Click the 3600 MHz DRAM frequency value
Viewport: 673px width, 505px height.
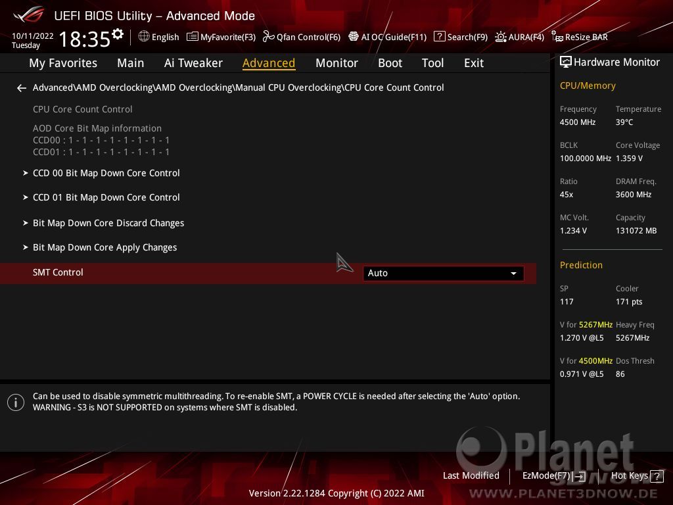point(634,195)
